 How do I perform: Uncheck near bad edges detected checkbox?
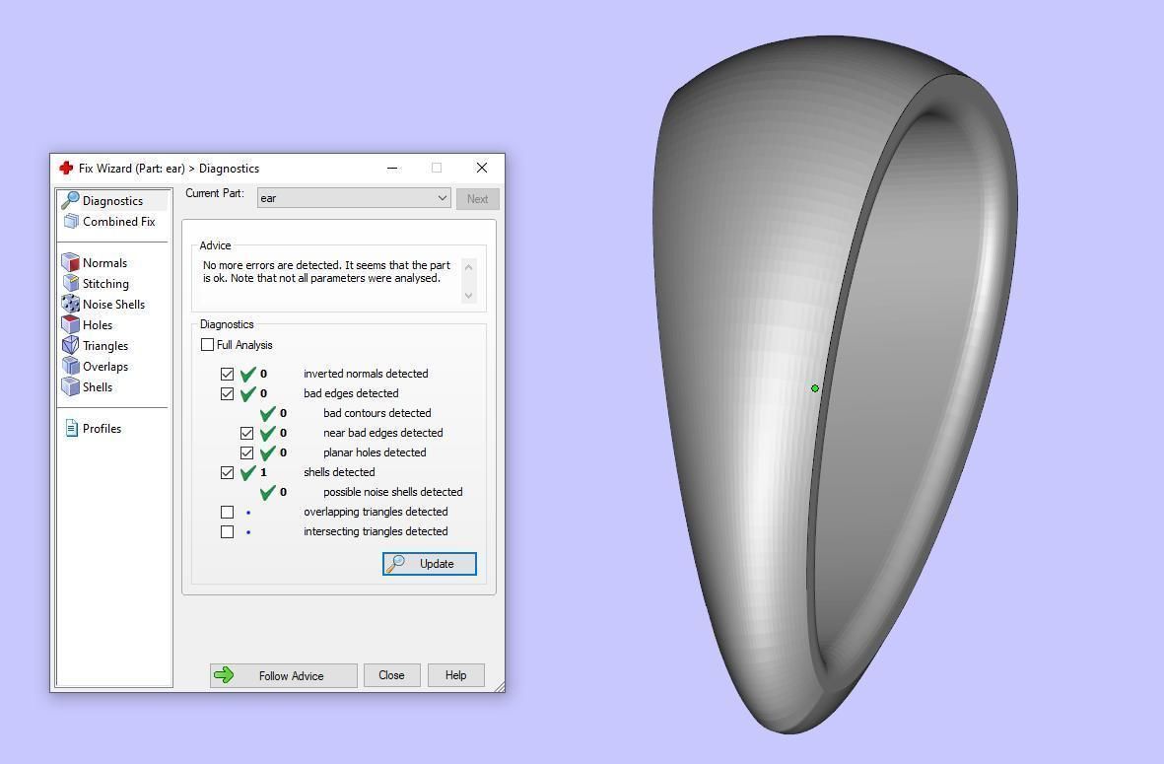247,433
